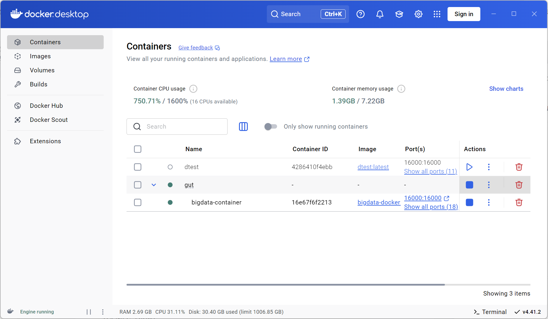Click the Docker Desktop whale logo
Image resolution: width=548 pixels, height=319 pixels.
point(49,14)
